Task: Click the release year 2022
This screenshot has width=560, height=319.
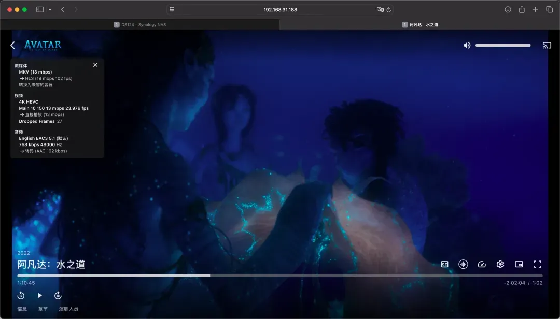Action: click(x=23, y=253)
